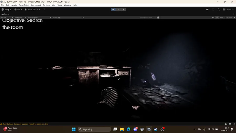This screenshot has height=133, width=236.
Task: Open the Tools menu
Action: click(x=60, y=5)
